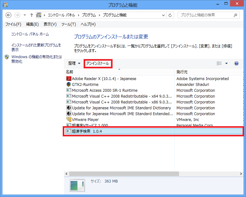Open コントロール パネル ホーム link

coord(30,34)
